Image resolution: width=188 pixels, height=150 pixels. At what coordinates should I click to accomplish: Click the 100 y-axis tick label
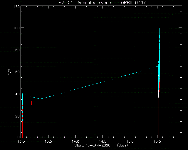pyautogui.click(x=16, y=28)
